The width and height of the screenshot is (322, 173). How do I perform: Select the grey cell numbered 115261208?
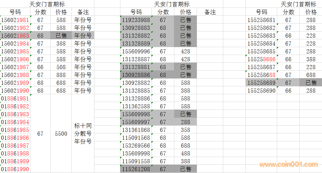(136, 169)
